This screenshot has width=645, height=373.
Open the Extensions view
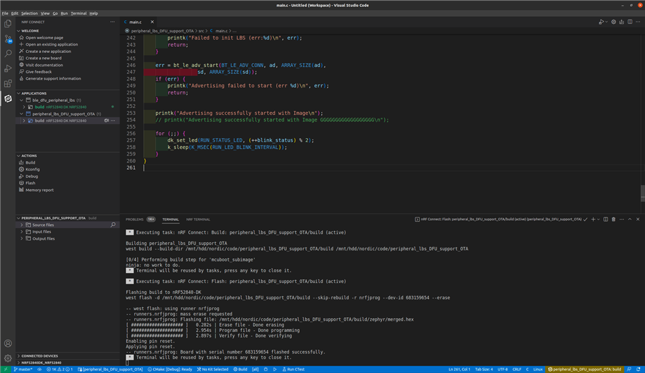click(8, 83)
